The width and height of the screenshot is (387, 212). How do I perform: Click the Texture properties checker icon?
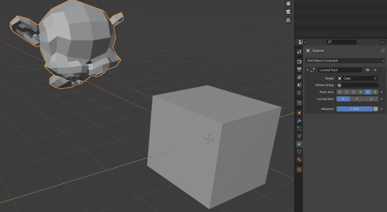[x=299, y=169]
